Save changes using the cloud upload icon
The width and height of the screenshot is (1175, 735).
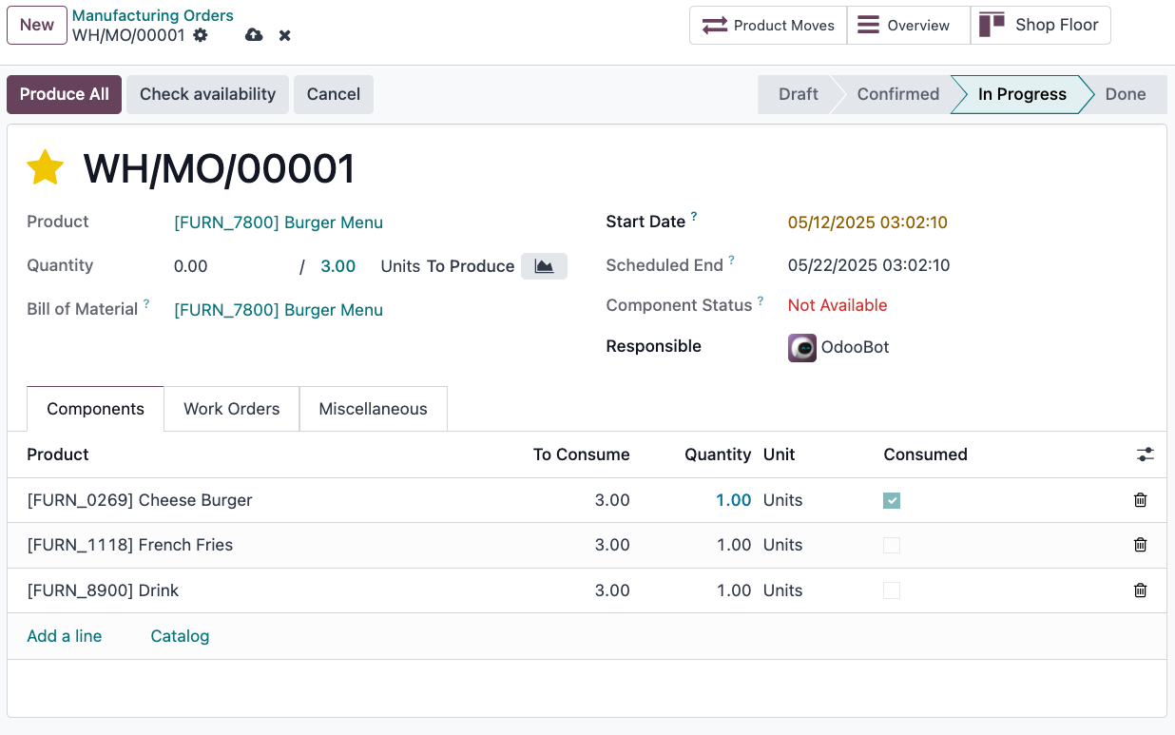tap(253, 34)
